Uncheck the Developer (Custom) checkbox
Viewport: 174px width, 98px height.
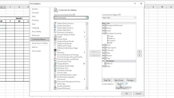pyautogui.click(x=105, y=33)
